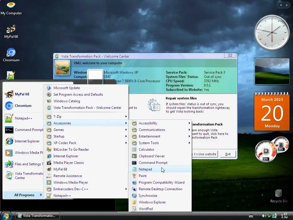Image resolution: width=293 pixels, height=220 pixels.
Task: Click the Repair system files gear icon
Action: pyautogui.click(x=153, y=105)
